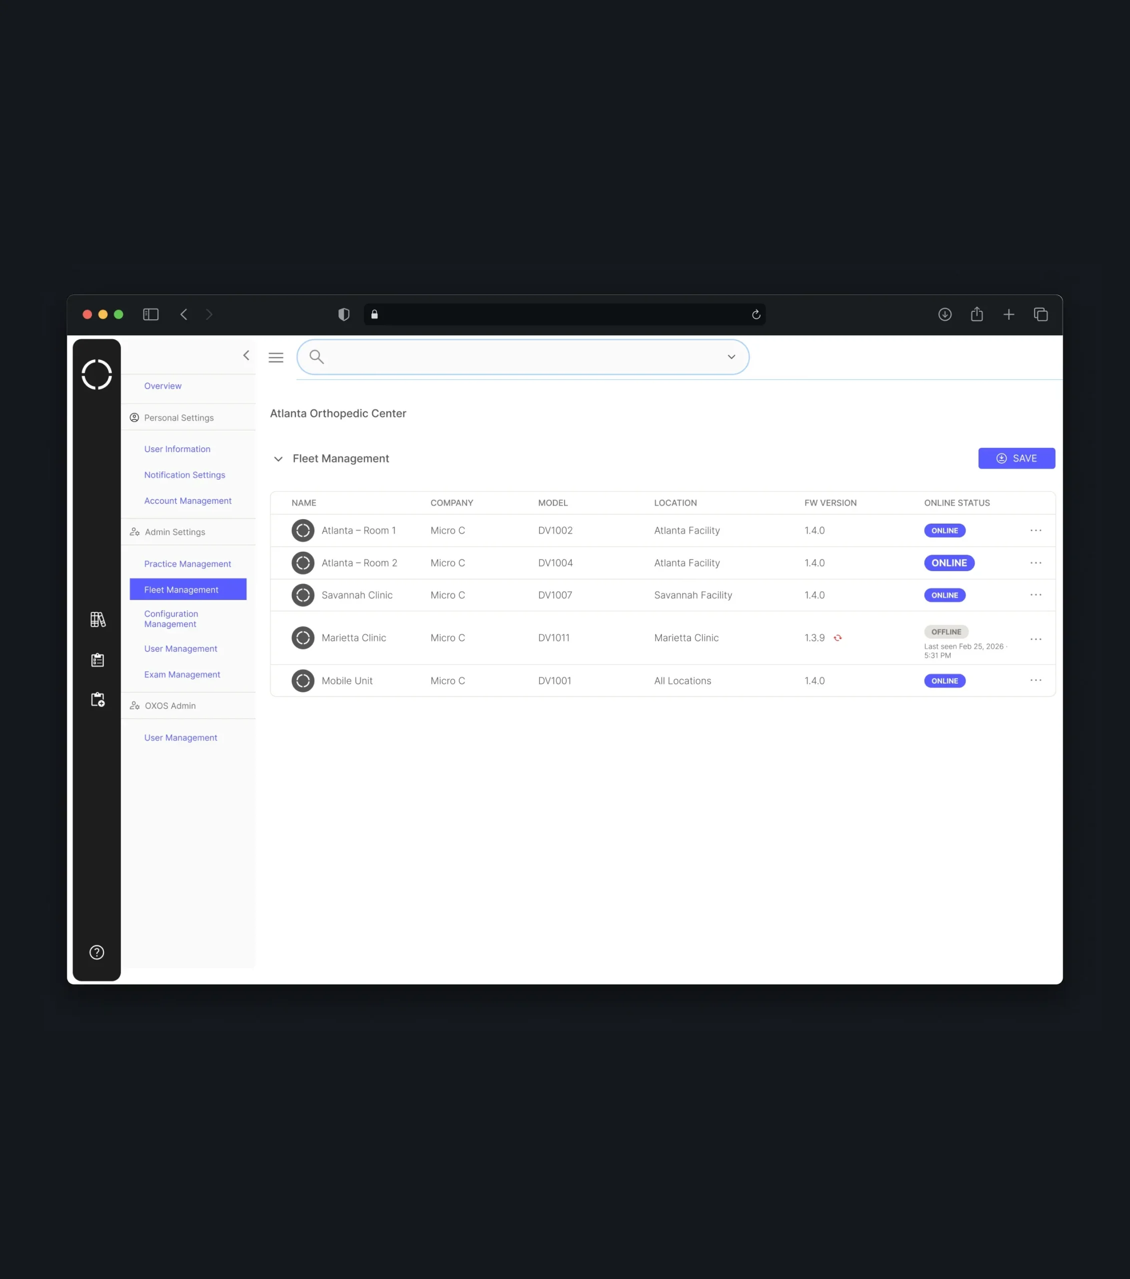
Task: Go to Practice Management in sidebar
Action: point(187,564)
